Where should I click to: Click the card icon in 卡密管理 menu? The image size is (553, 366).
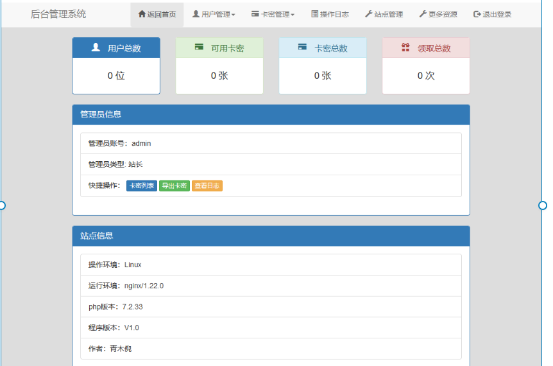pos(255,14)
